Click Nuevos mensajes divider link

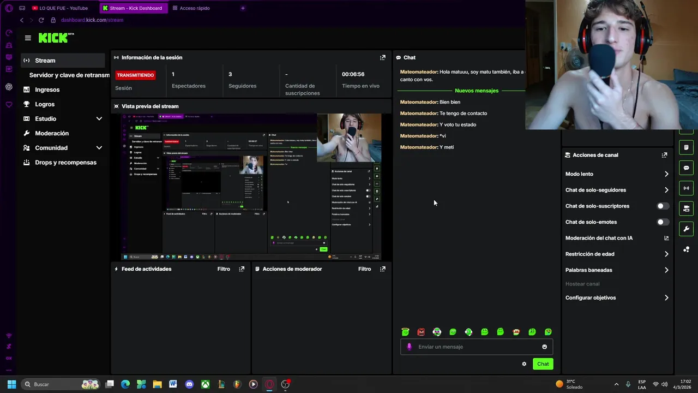point(477,91)
